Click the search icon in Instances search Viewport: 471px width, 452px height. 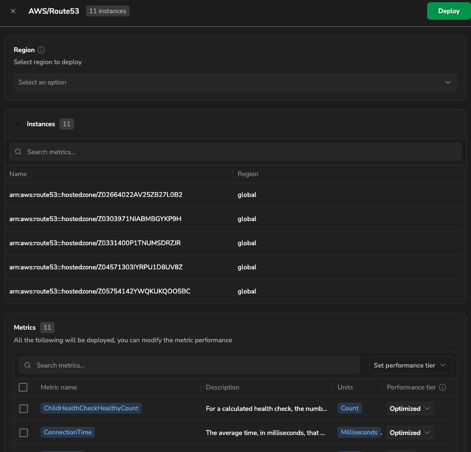[18, 152]
